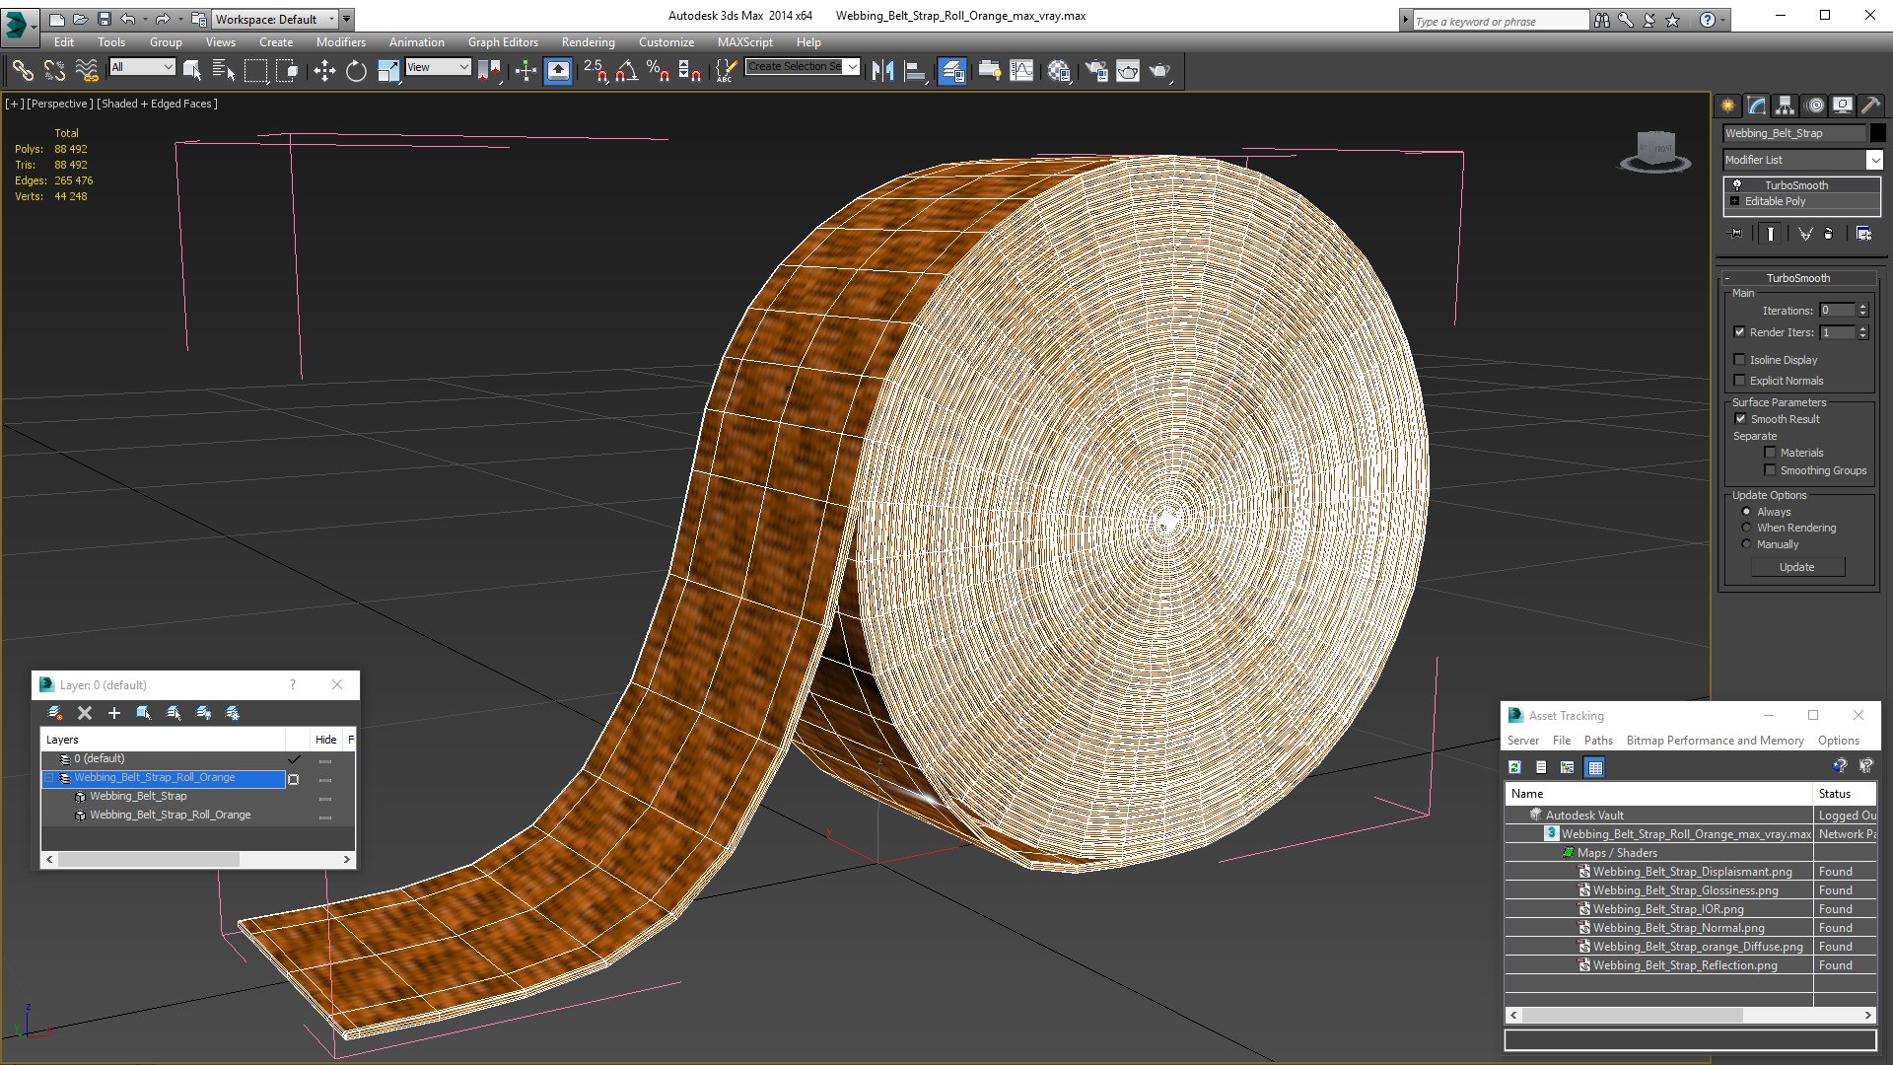This screenshot has width=1893, height=1065.
Task: Open the Hierarchy command panel tab
Action: (1785, 106)
